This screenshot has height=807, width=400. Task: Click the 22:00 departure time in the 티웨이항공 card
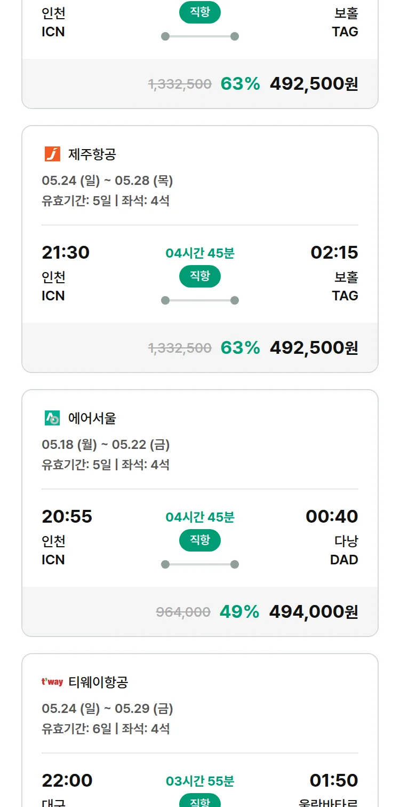click(67, 780)
